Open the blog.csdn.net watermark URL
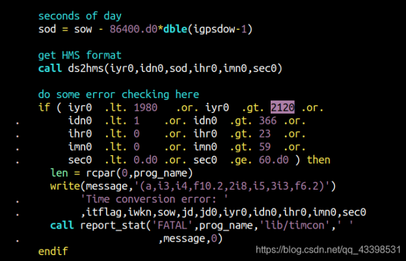Image resolution: width=406 pixels, height=261 pixels. [327, 249]
